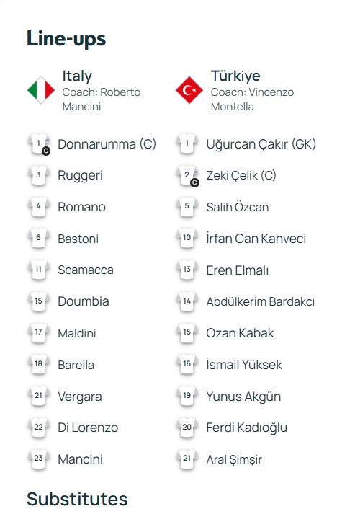Click Scamacca's number 11 shirt icon
The width and height of the screenshot is (337, 509).
coord(39,270)
